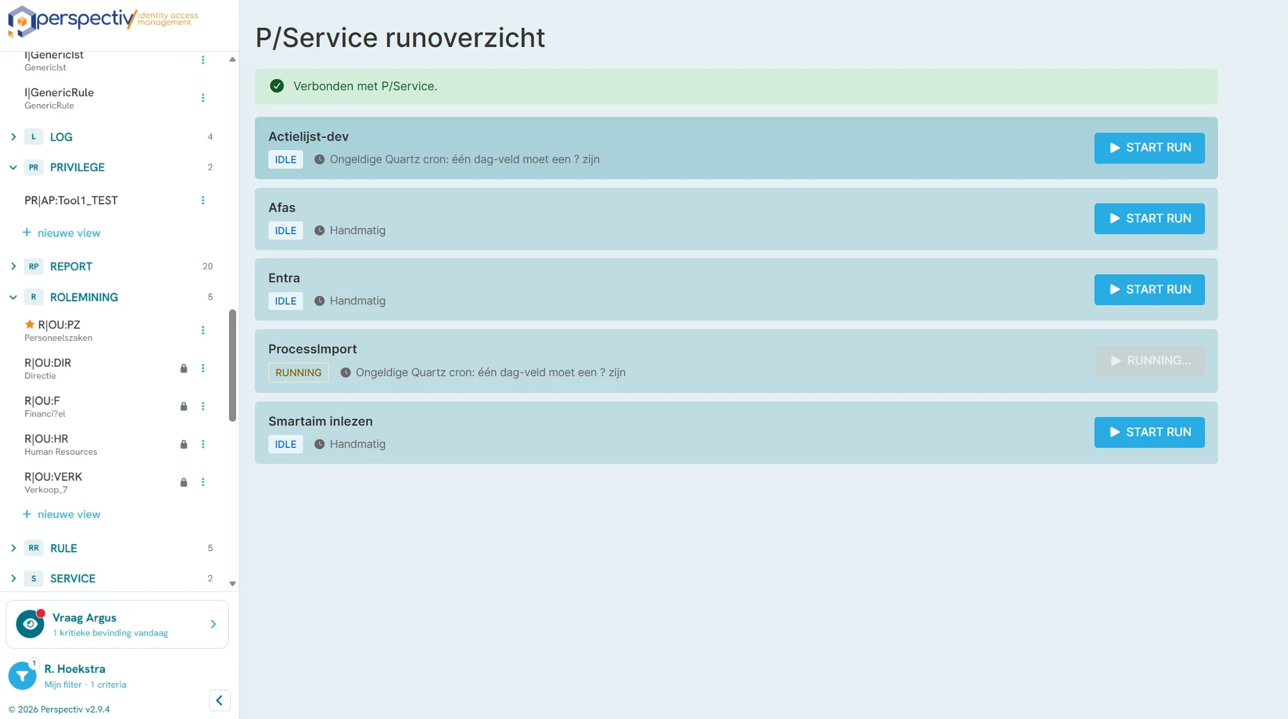
Task: Add nieuwe view under PRIVILEGE
Action: click(62, 233)
